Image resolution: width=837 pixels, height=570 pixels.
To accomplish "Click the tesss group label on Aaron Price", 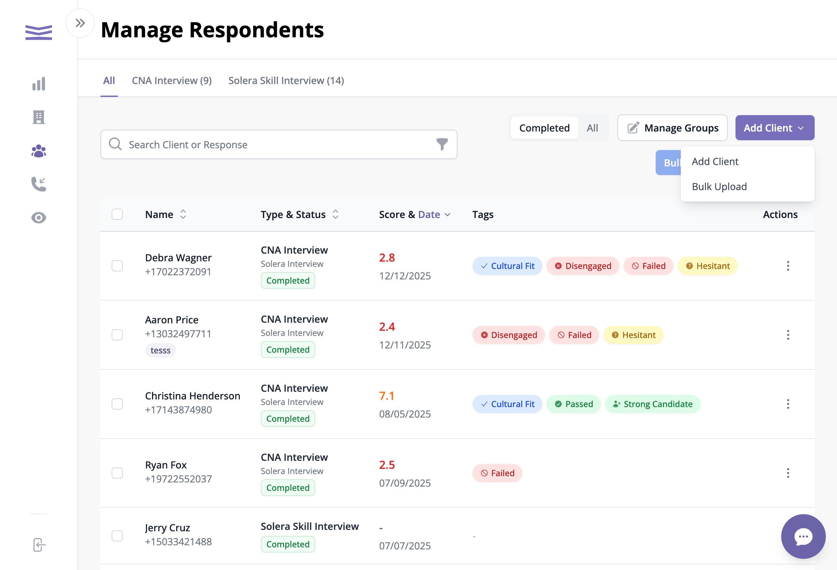I will (x=160, y=350).
